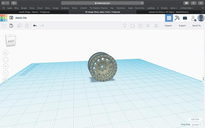205x128 pixels.
Task: Zoom in with the plus button
Action: pyautogui.click(x=6, y=66)
